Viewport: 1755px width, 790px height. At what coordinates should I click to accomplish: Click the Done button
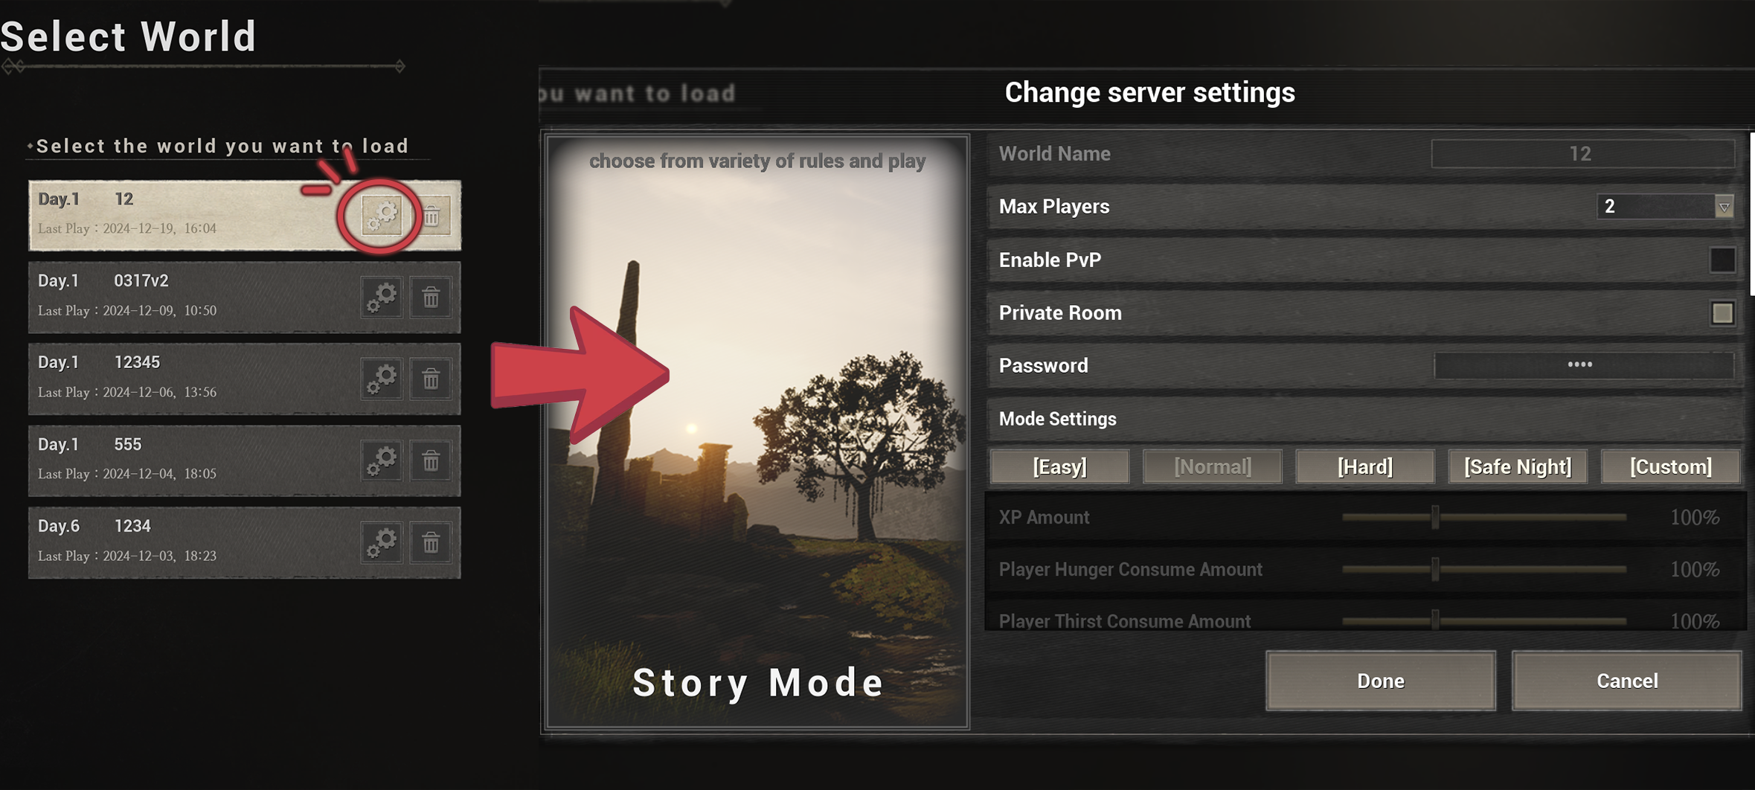click(1381, 681)
